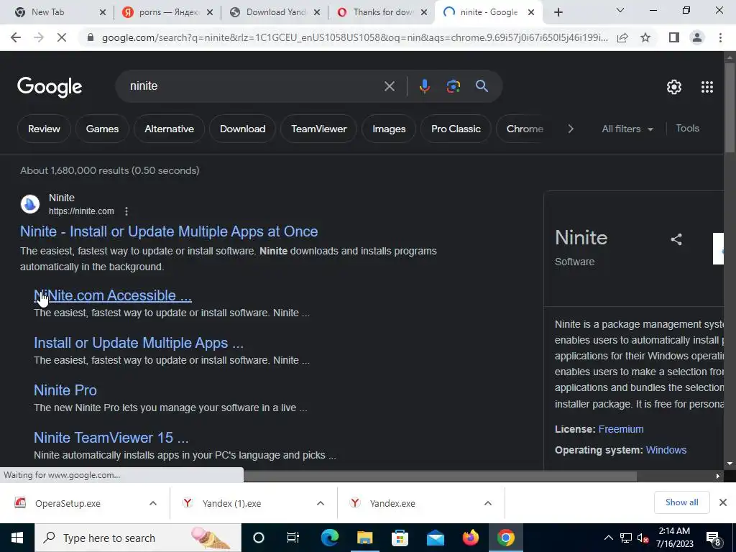Click Cortana circle on taskbar

click(x=259, y=538)
